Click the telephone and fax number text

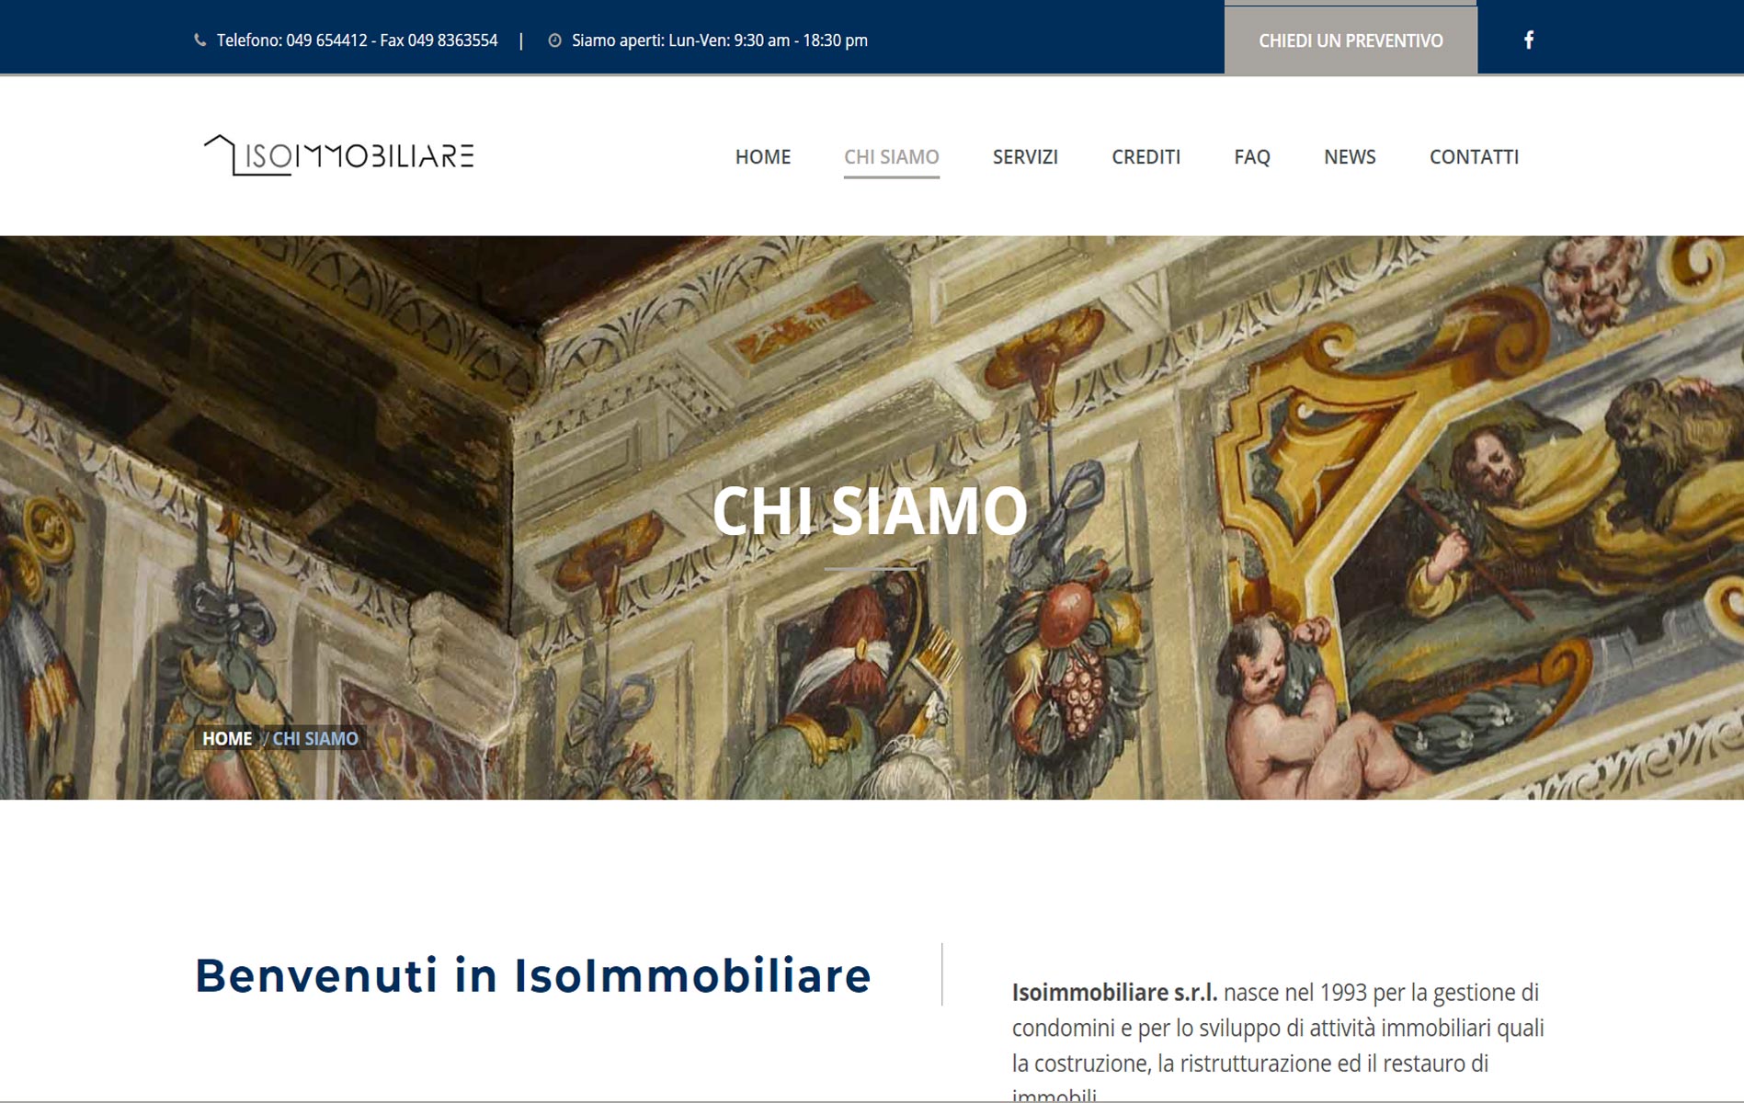(357, 40)
